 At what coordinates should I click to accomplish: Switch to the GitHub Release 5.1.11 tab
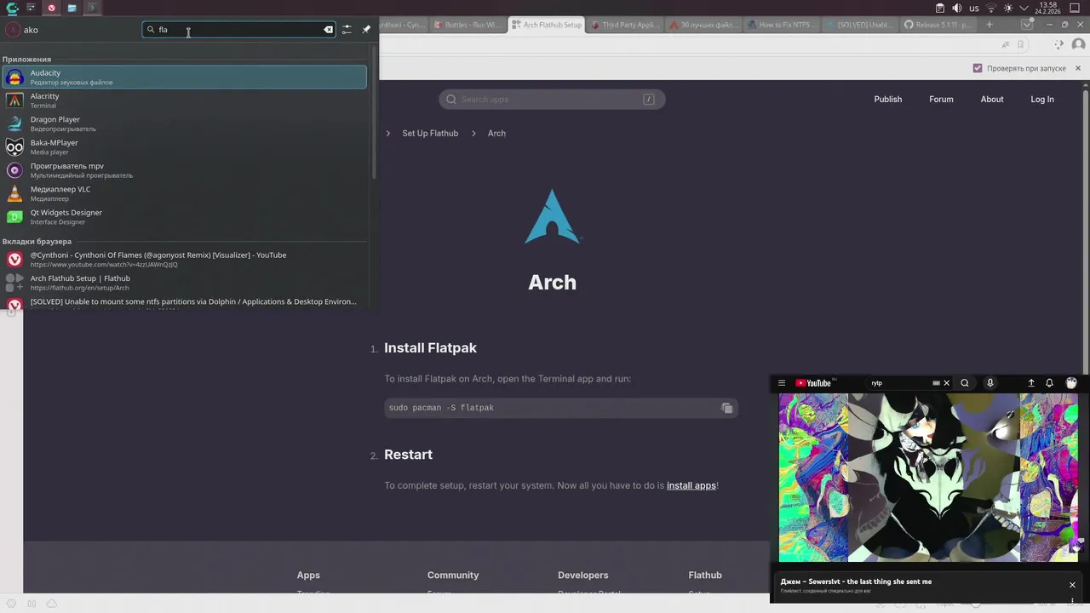tap(938, 25)
